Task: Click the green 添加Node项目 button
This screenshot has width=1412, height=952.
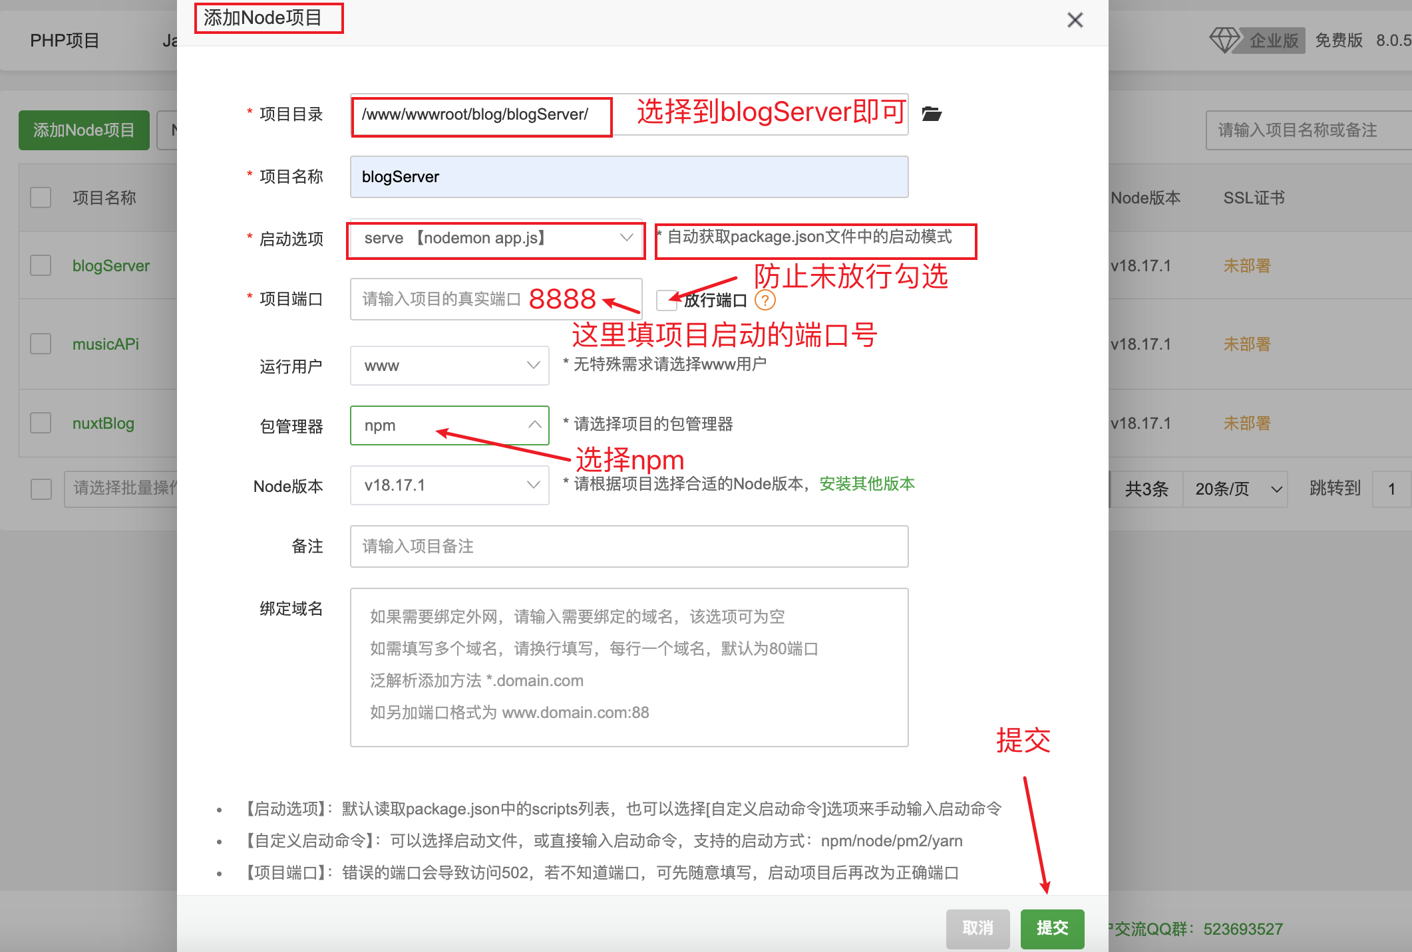Action: coord(84,130)
